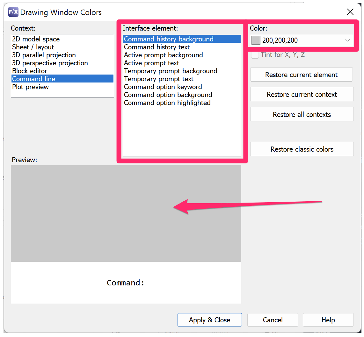Open the Color dropdown
Viewport: 364px width, 337px height.
[x=347, y=40]
